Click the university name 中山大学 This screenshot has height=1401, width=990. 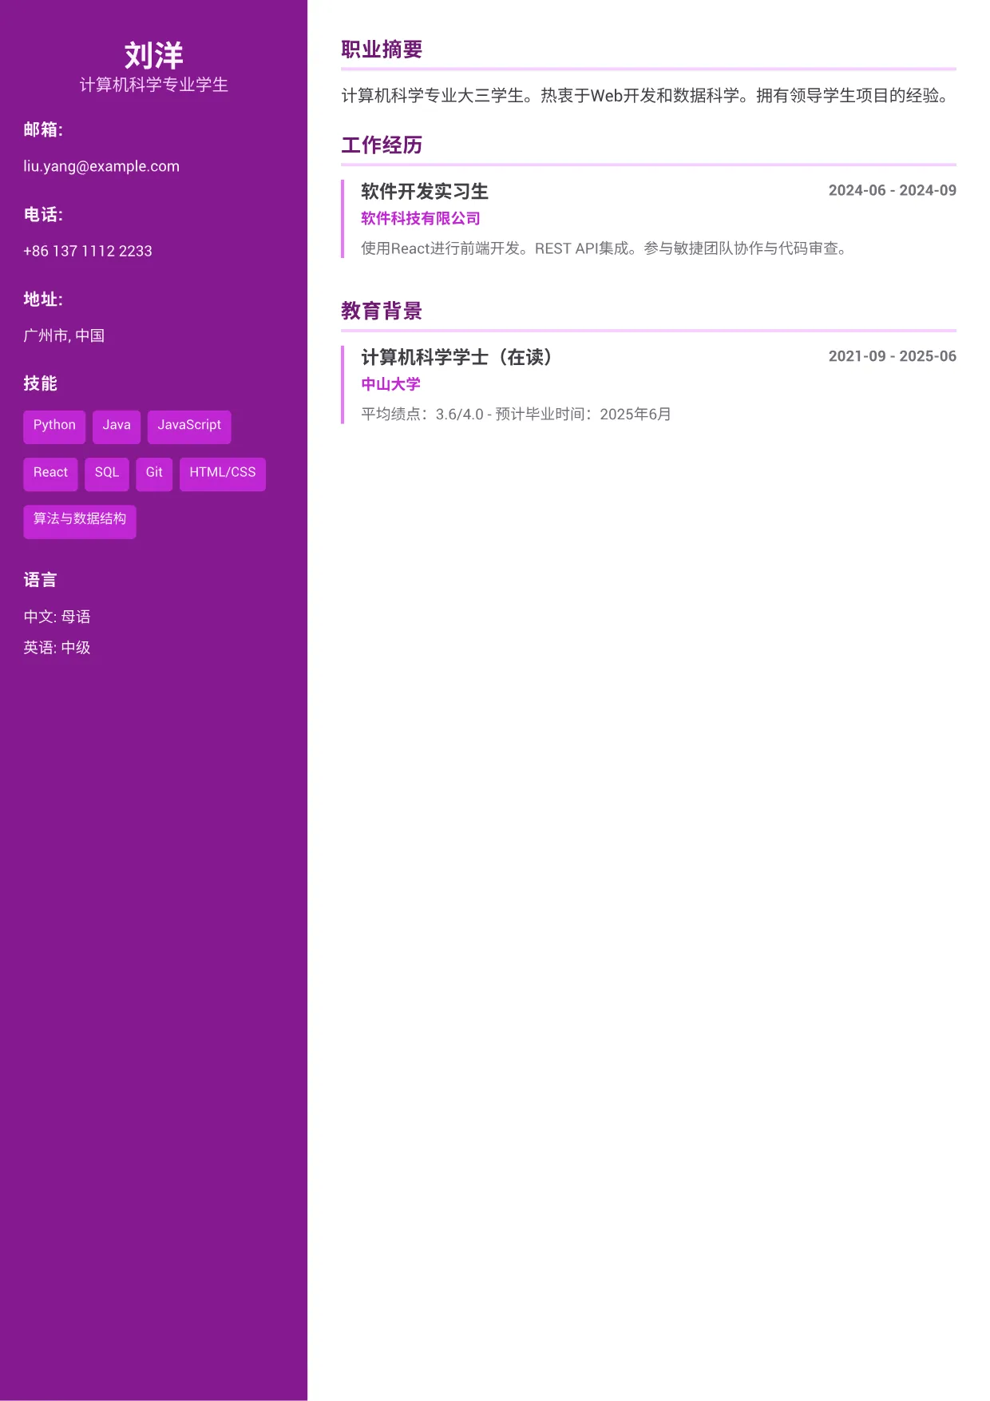click(x=390, y=384)
